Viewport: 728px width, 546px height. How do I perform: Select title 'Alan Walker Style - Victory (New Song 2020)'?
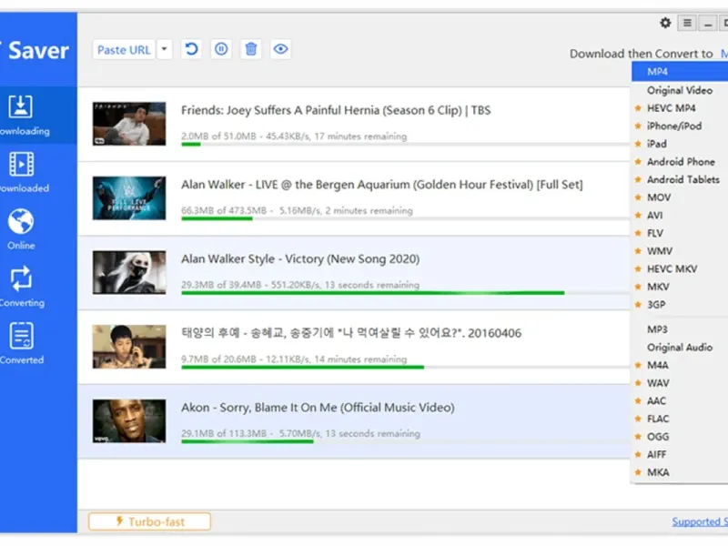coord(300,259)
